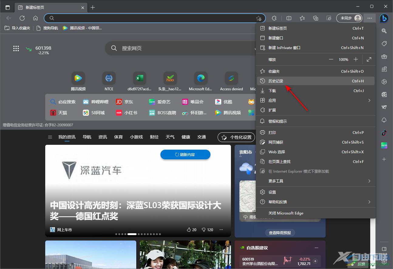The height and width of the screenshot is (269, 393).
Task: Select 新建窗口 menu entry
Action: [x=316, y=38]
